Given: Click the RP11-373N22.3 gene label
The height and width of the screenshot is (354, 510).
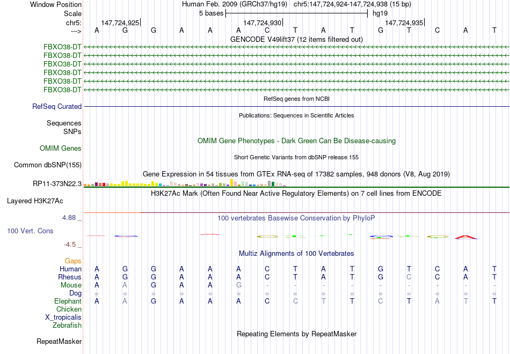Looking at the screenshot, I should [x=57, y=183].
